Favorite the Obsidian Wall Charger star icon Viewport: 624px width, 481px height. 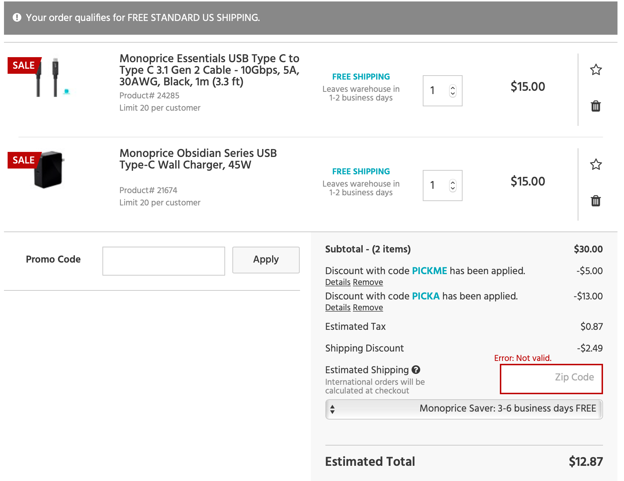click(x=596, y=164)
